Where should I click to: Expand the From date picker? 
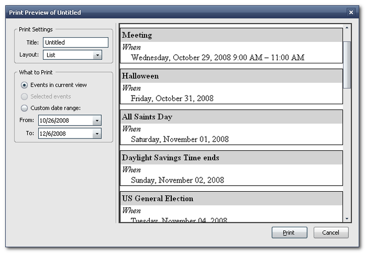pos(97,120)
